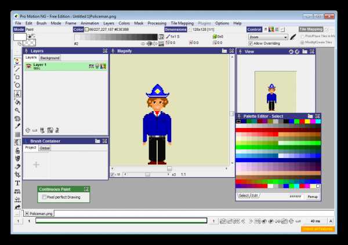Open the Edit tab in Palette Editor
Viewport: 348px width, 245px height.
pos(255,196)
